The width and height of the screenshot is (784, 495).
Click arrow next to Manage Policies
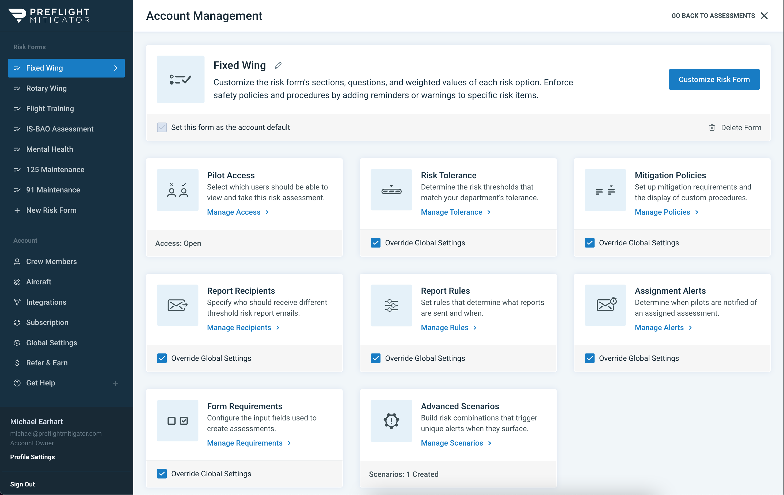(697, 212)
